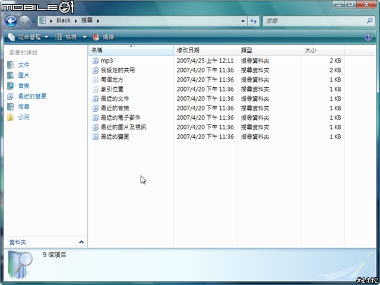Open the address bar history dropdown
This screenshot has height=285, width=380.
coord(243,21)
